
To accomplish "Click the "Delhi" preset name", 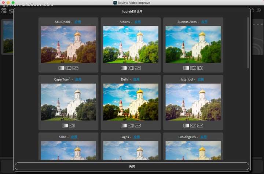I will pos(125,79).
